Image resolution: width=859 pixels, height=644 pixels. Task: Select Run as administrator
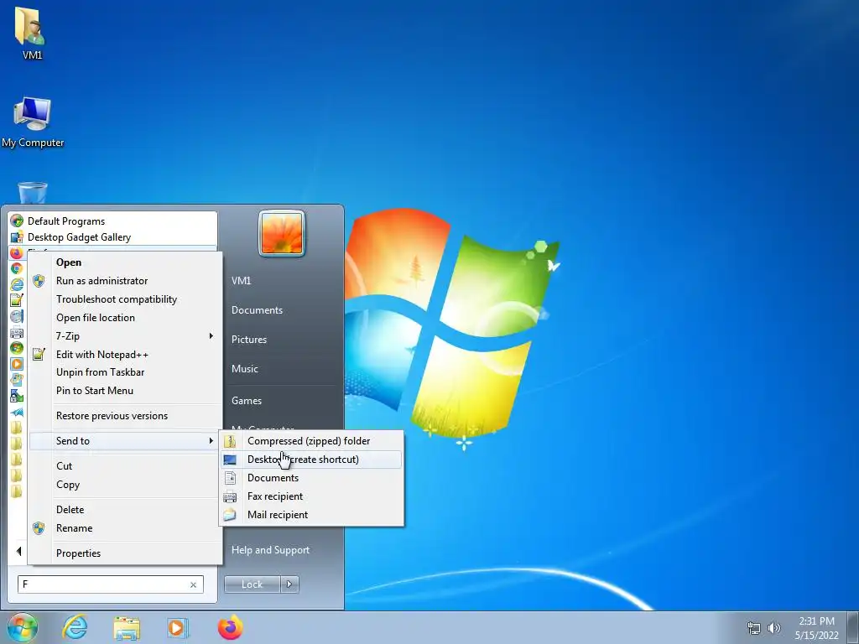[x=126, y=281]
